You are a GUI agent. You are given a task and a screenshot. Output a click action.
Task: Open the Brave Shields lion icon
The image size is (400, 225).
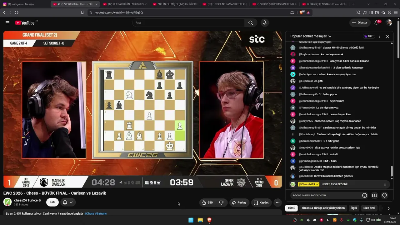pos(302,12)
